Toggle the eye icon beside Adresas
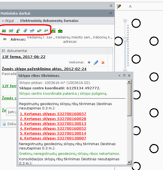The image size is (163, 170). [5, 39]
